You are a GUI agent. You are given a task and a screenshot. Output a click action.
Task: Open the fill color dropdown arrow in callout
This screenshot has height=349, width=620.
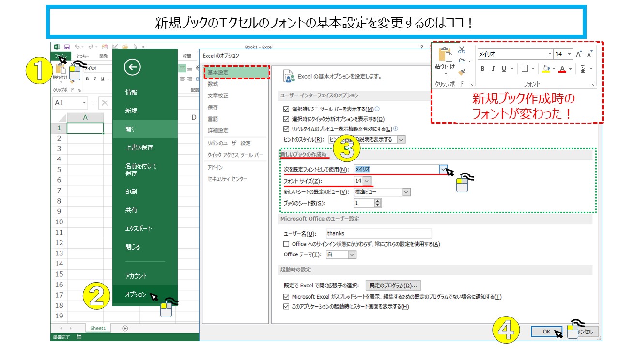pos(553,69)
